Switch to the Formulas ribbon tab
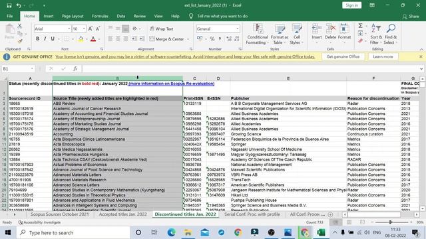The image size is (426, 239). point(100,16)
